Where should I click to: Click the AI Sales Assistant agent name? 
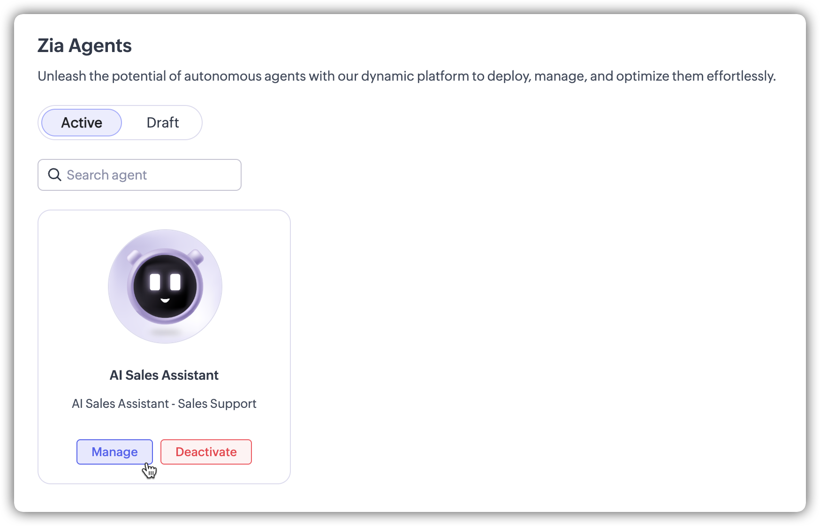[164, 375]
